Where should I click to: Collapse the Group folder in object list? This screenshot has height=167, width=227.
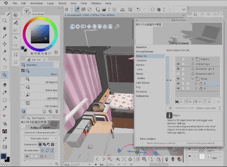click(x=192, y=79)
